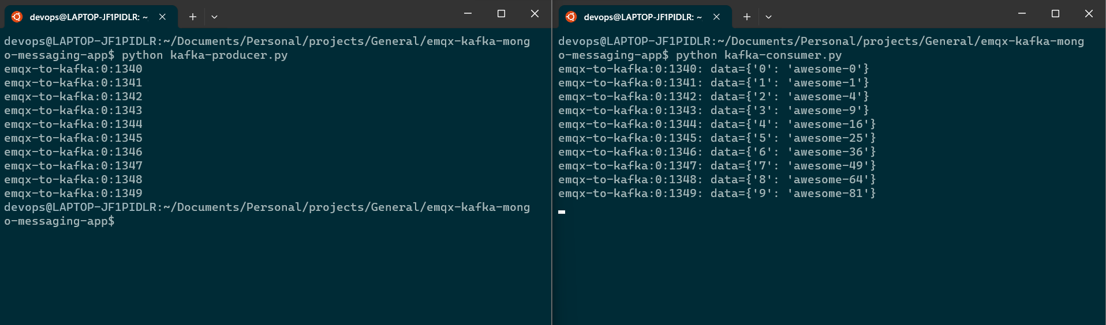Click the 'python kafka-consumer.py' command text

(x=758, y=55)
